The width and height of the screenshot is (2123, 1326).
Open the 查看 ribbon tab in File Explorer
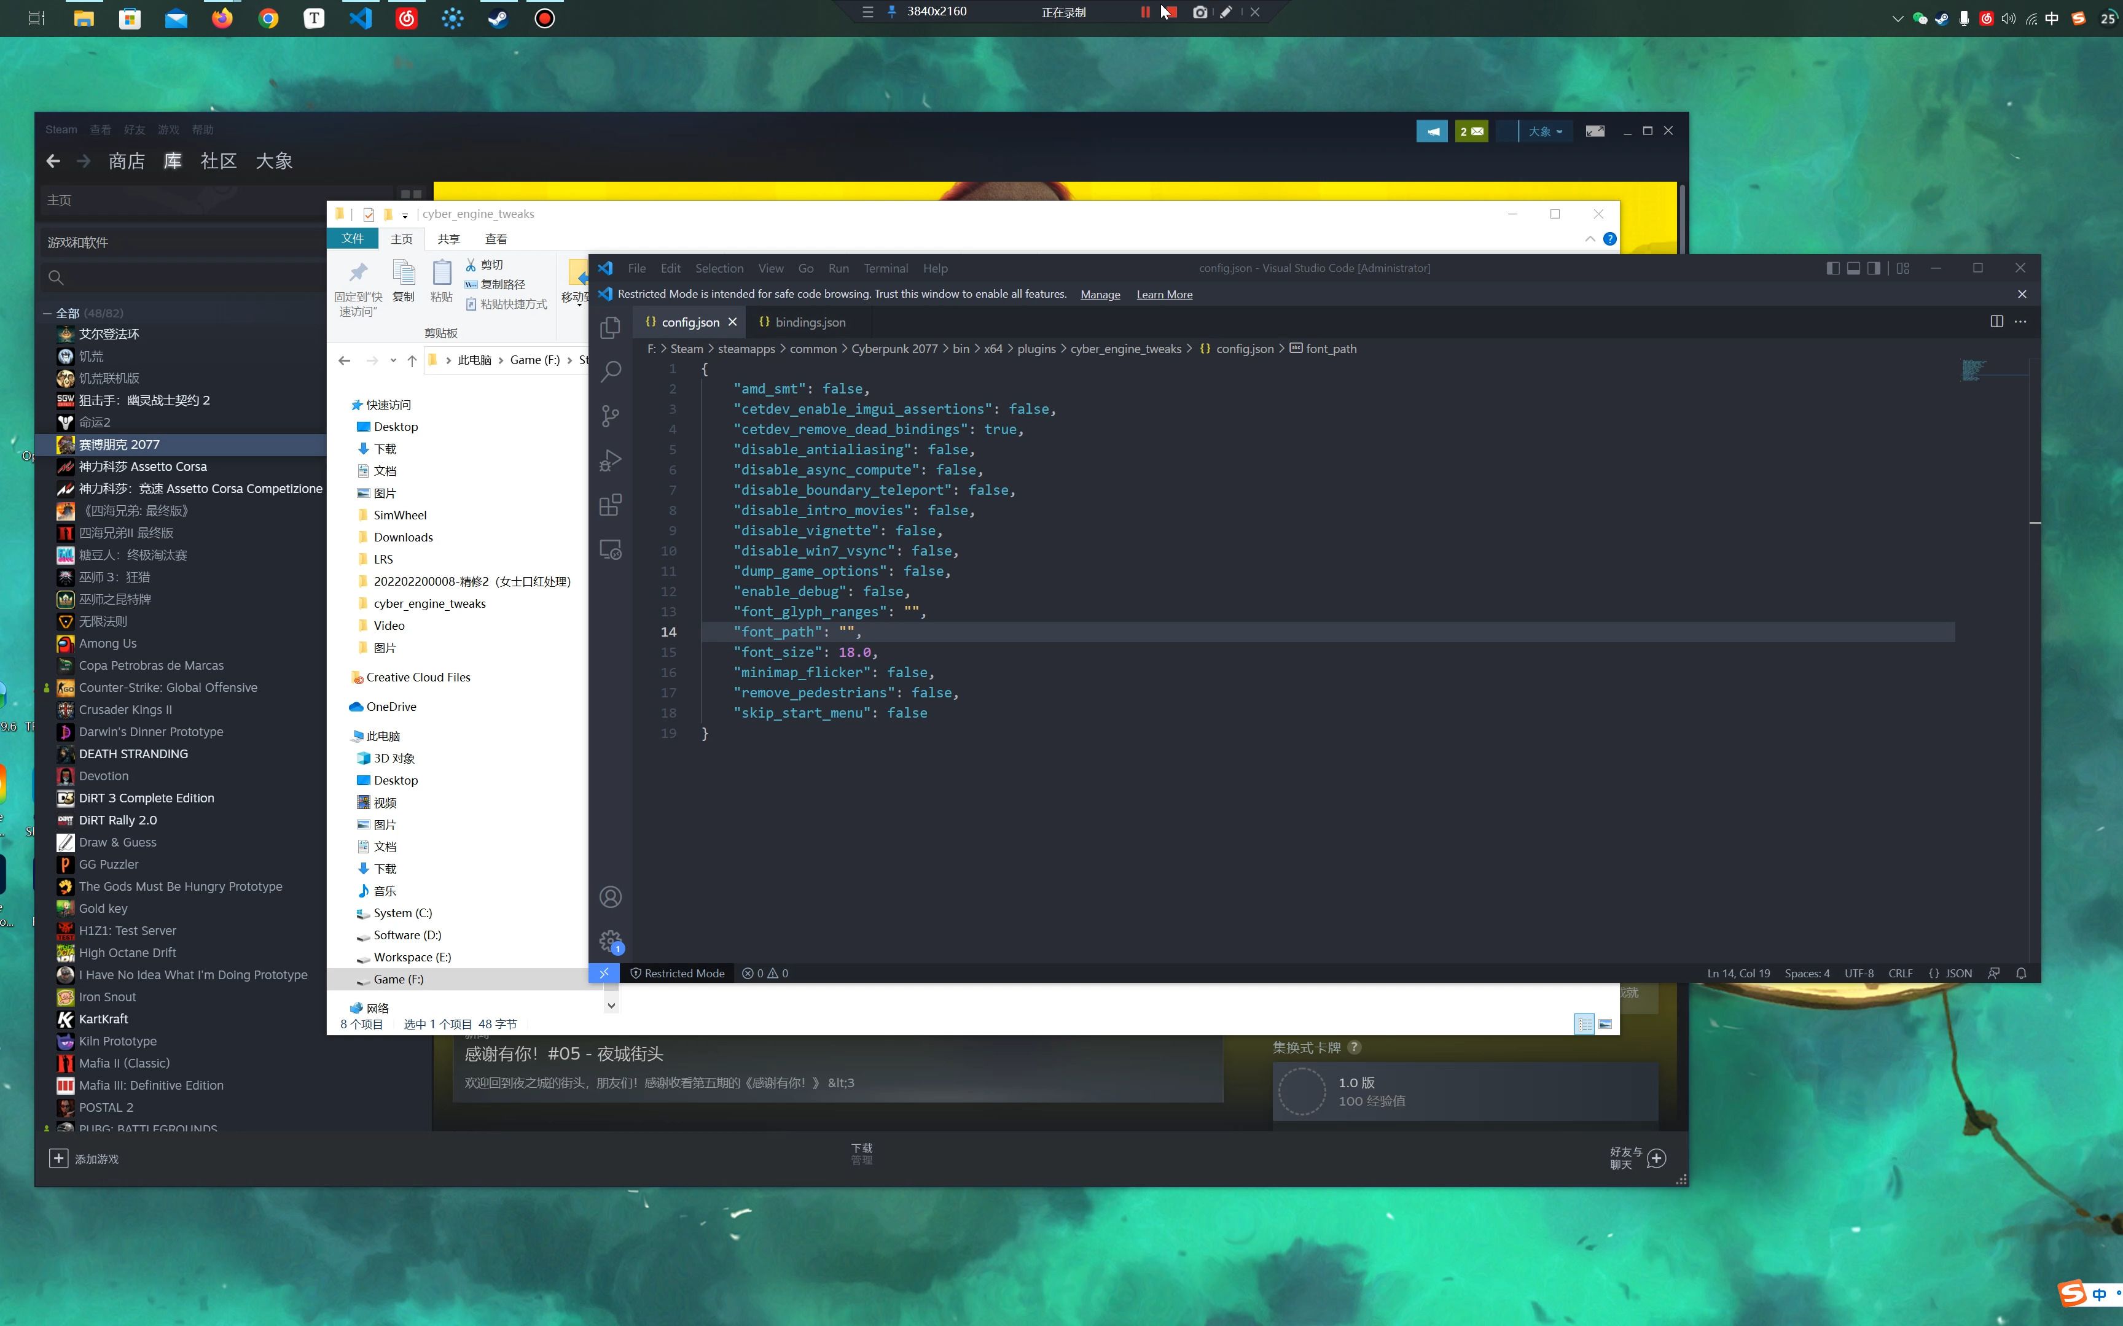pyautogui.click(x=496, y=239)
